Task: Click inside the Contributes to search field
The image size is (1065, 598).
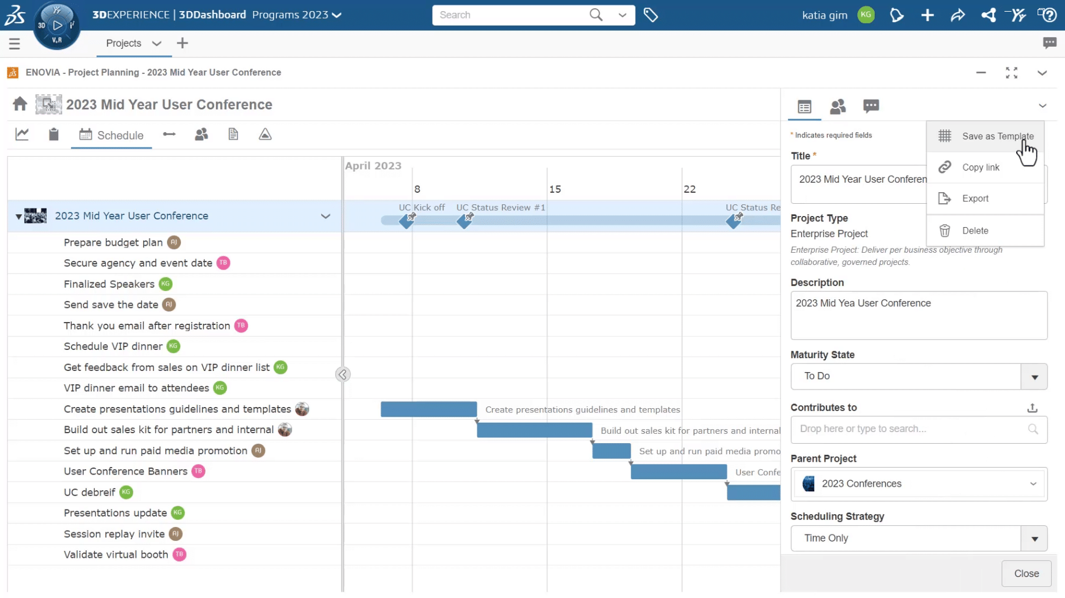Action: (x=908, y=429)
